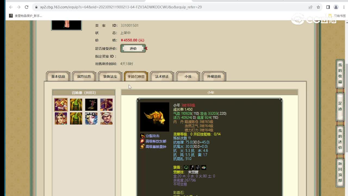Reload the page
Viewport: 348px width, 196px height.
tap(26, 7)
